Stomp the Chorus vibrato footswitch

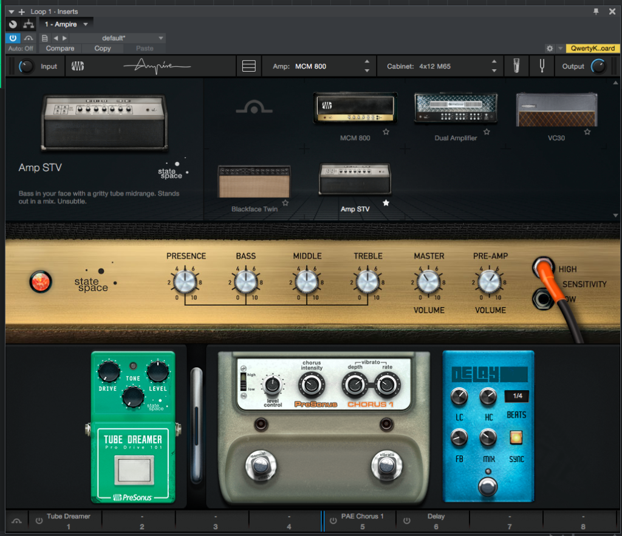coord(387,466)
